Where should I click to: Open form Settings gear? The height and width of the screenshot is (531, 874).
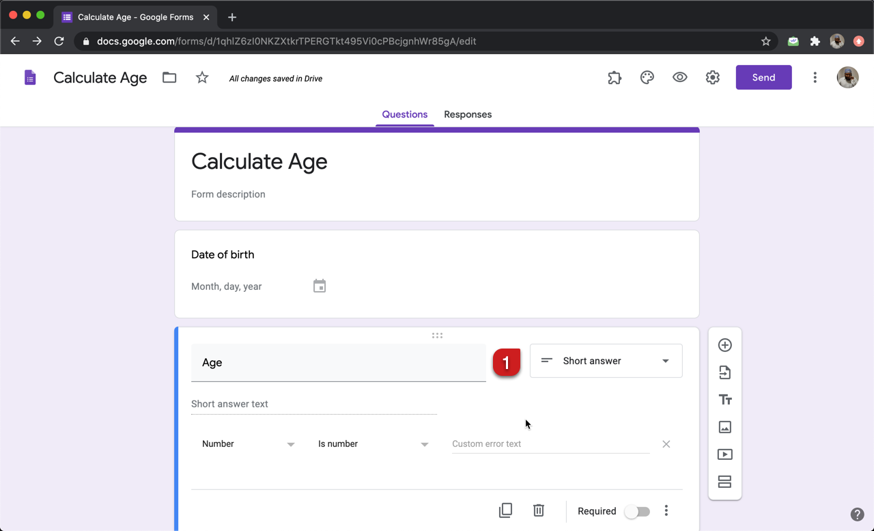(712, 78)
